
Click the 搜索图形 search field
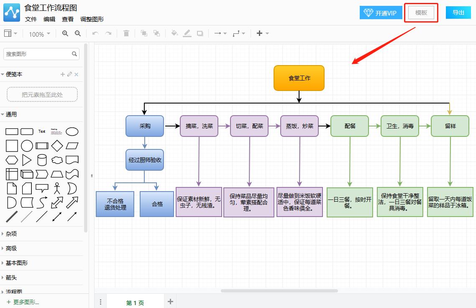pyautogui.click(x=41, y=54)
